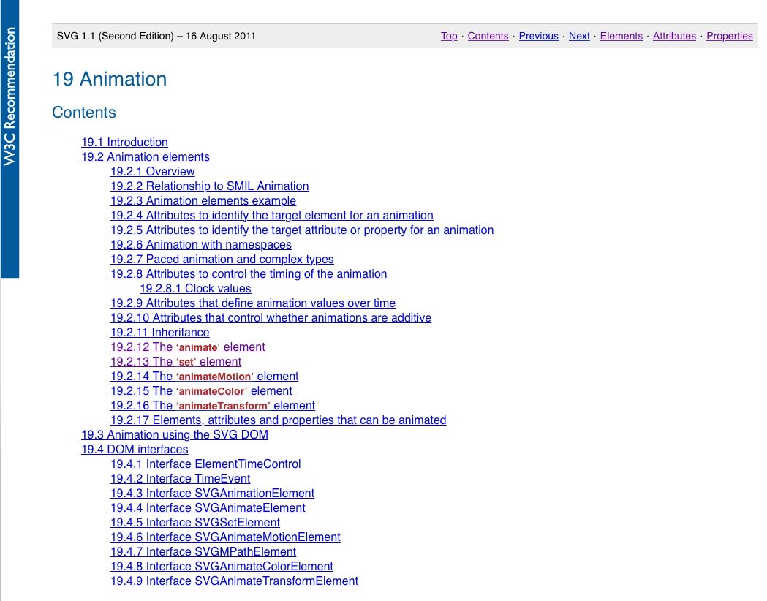767x601 pixels.
Task: Go to the Next chapter link
Action: (579, 36)
